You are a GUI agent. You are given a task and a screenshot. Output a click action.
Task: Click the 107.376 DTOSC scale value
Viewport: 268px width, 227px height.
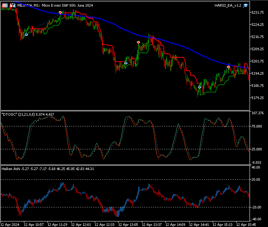tap(258, 113)
